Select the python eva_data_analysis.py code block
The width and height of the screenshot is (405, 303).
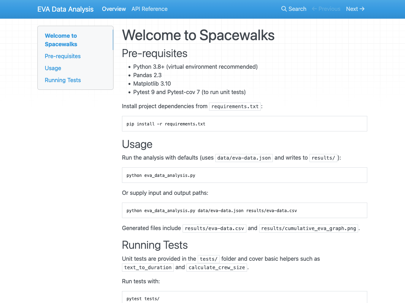click(244, 175)
